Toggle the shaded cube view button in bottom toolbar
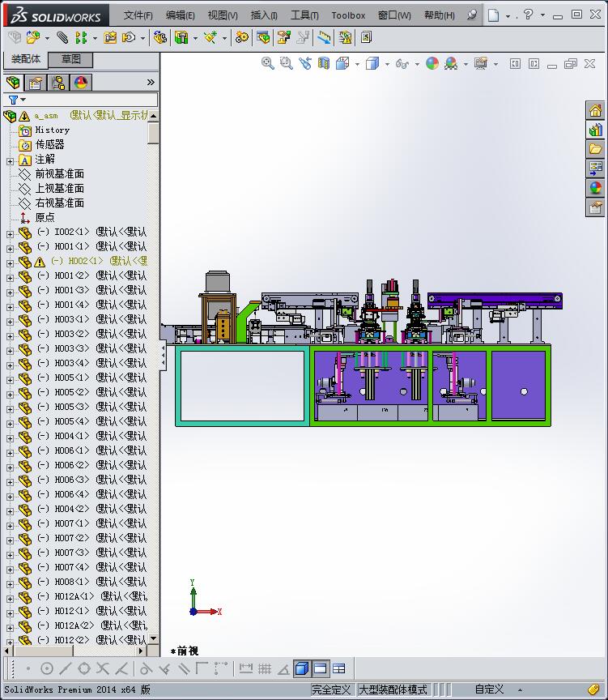The width and height of the screenshot is (608, 700). [302, 668]
